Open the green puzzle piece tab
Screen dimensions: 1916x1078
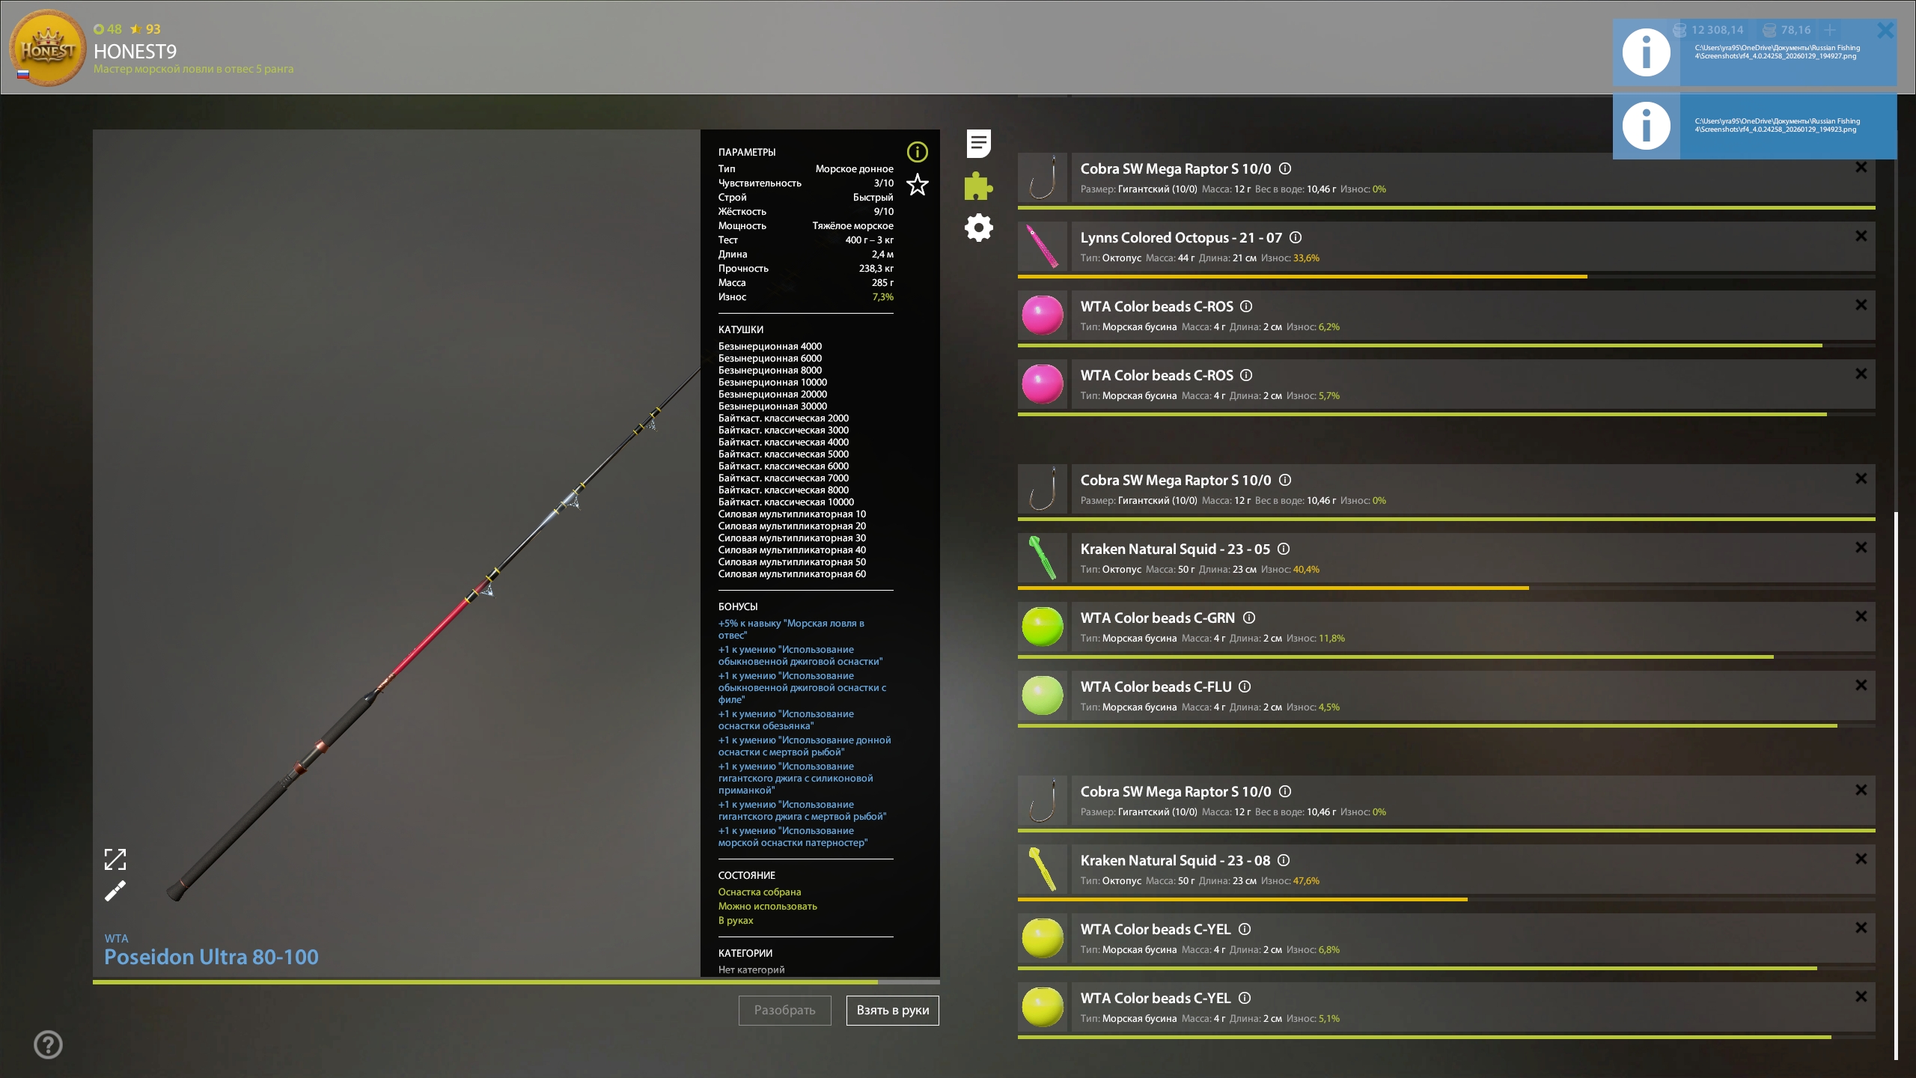coord(978,186)
